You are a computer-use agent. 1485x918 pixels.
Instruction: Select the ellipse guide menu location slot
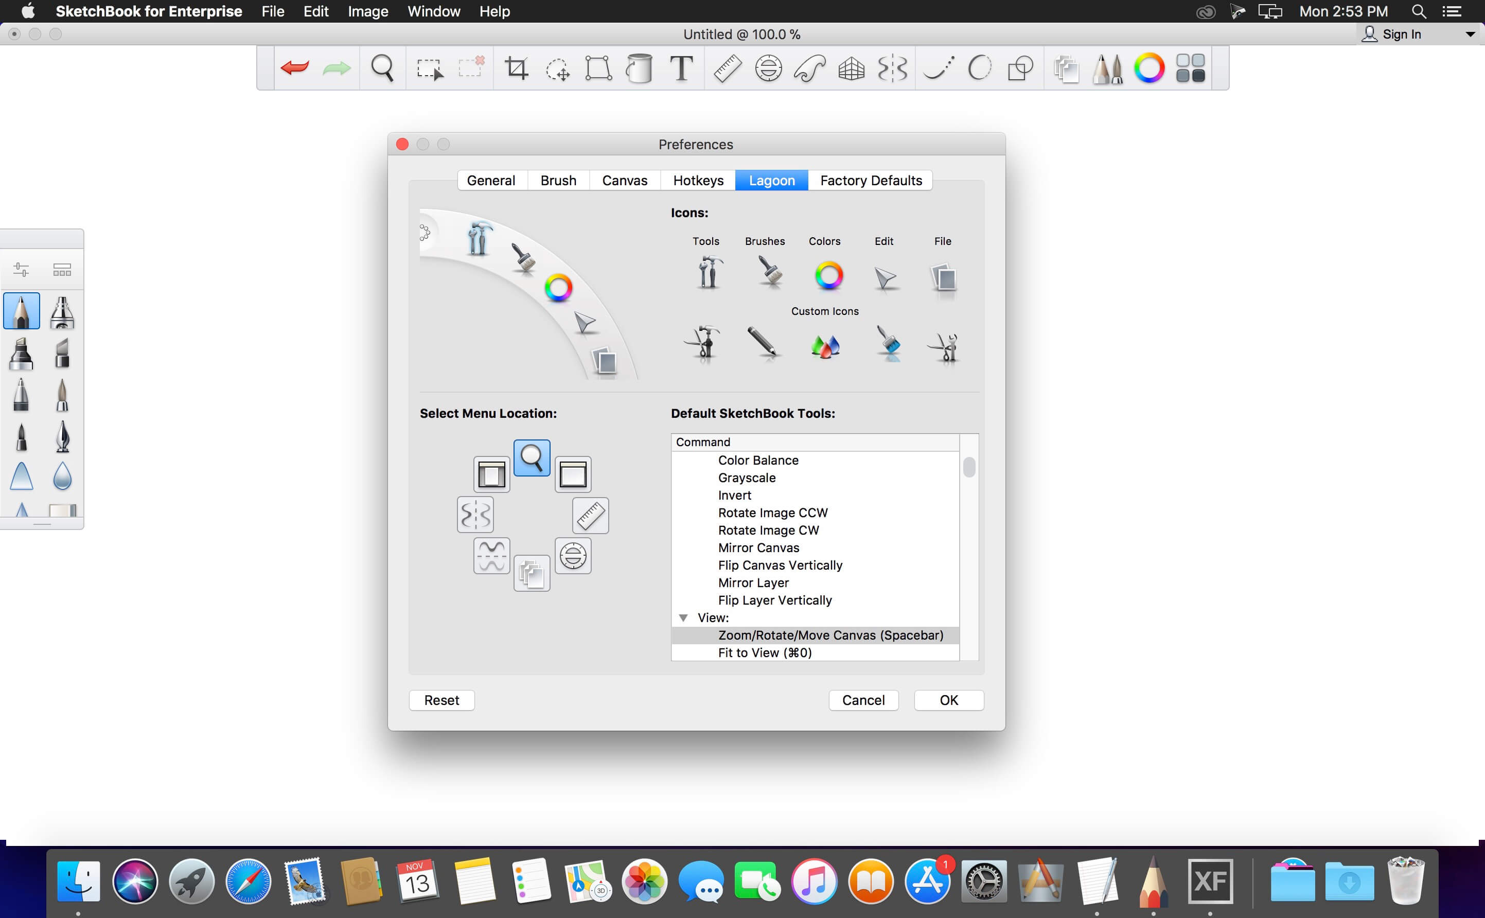pos(573,556)
